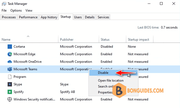Click the Skype app icon

[x=10, y=84]
